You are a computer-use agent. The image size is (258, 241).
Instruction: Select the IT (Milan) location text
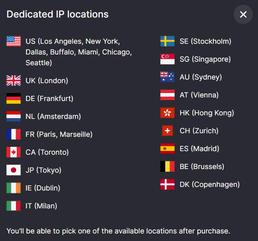[41, 206]
